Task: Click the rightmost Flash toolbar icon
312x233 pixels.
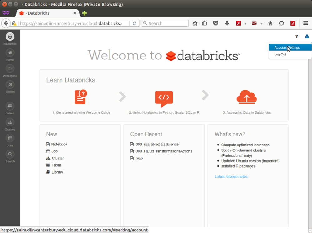Action: (x=293, y=23)
